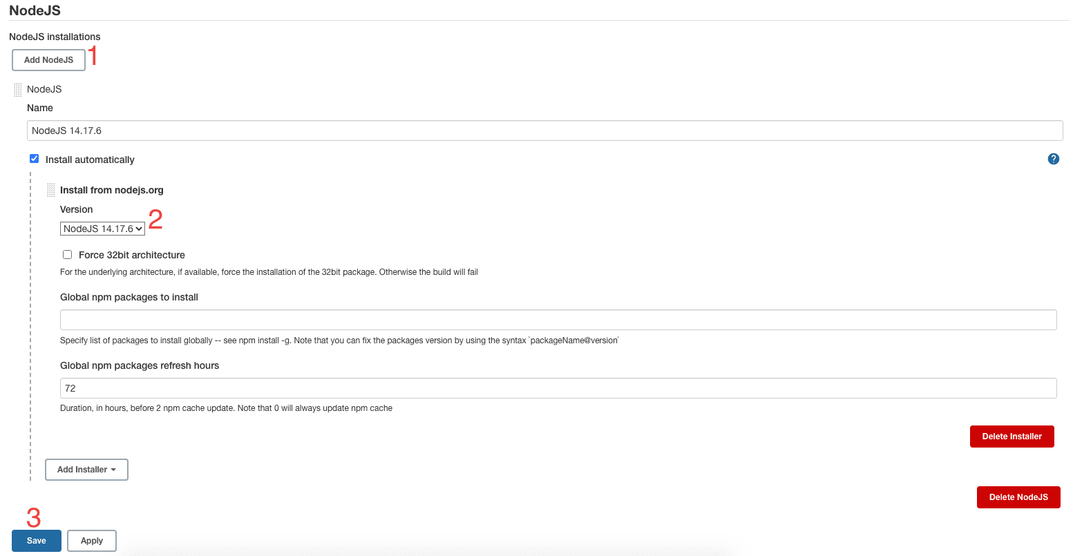Focus the npm packages refresh hours field
The width and height of the screenshot is (1073, 556).
558,388
